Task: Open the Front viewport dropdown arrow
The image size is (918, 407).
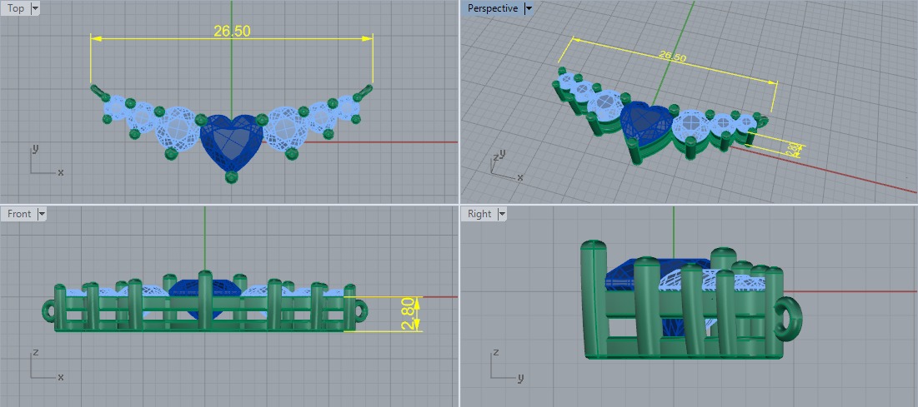Action: point(41,214)
